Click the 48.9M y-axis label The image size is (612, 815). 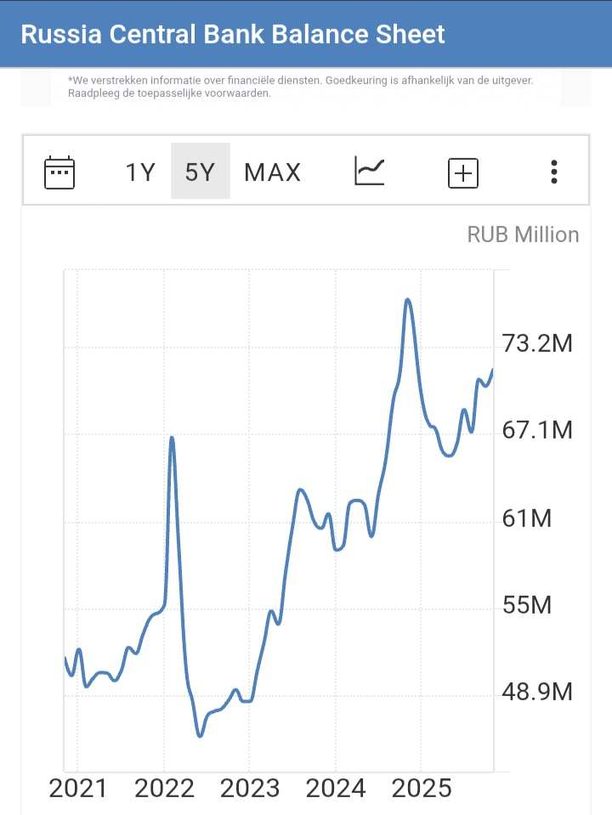point(537,693)
